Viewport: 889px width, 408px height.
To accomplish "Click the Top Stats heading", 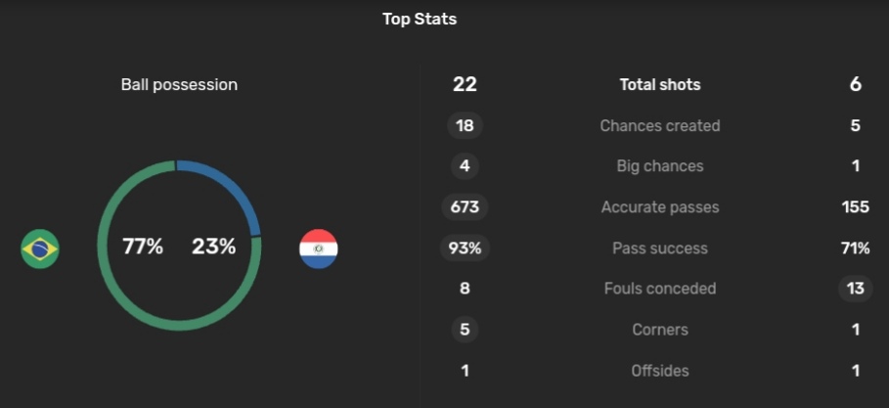I will click(420, 19).
